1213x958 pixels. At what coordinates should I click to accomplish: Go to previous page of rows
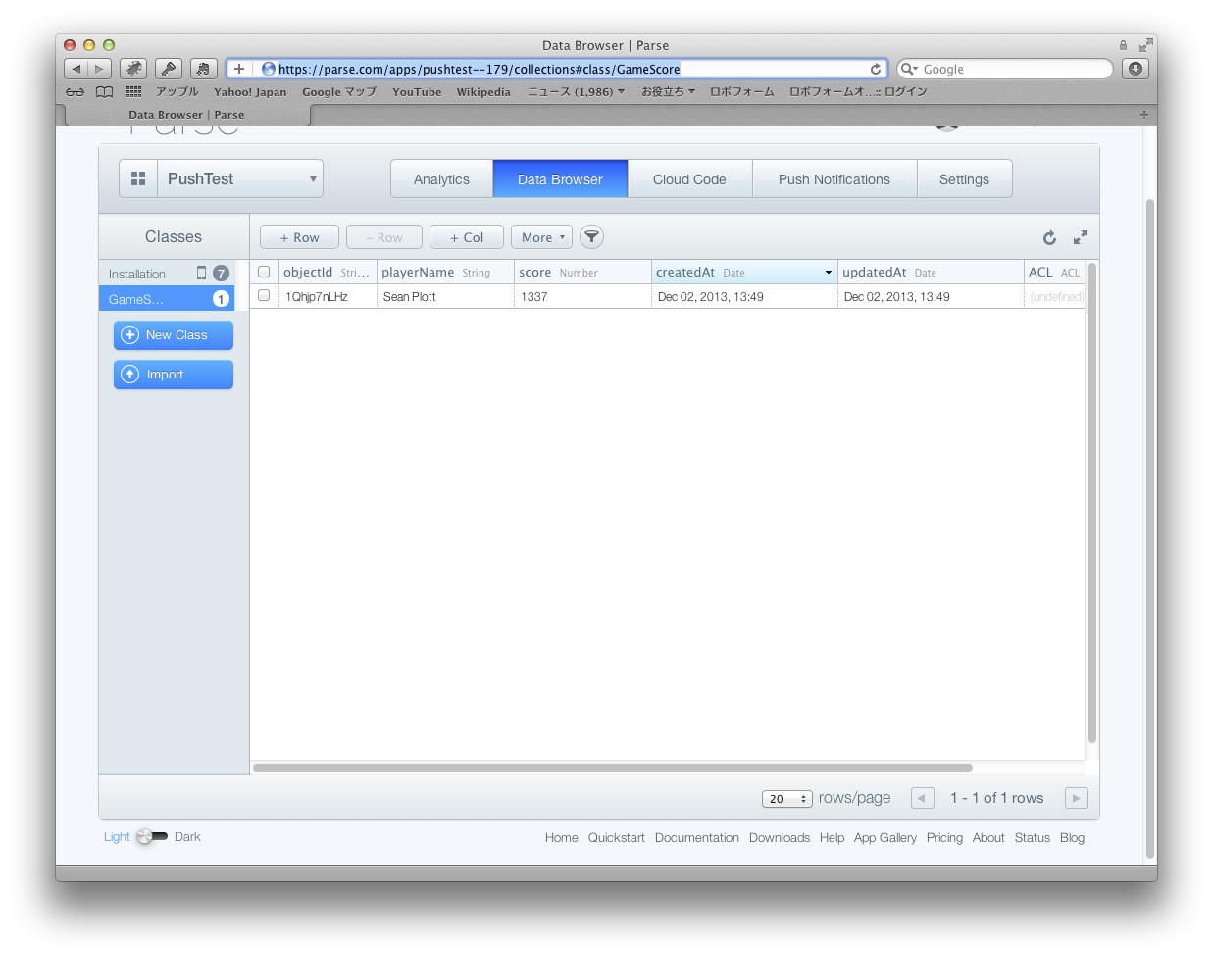(922, 798)
